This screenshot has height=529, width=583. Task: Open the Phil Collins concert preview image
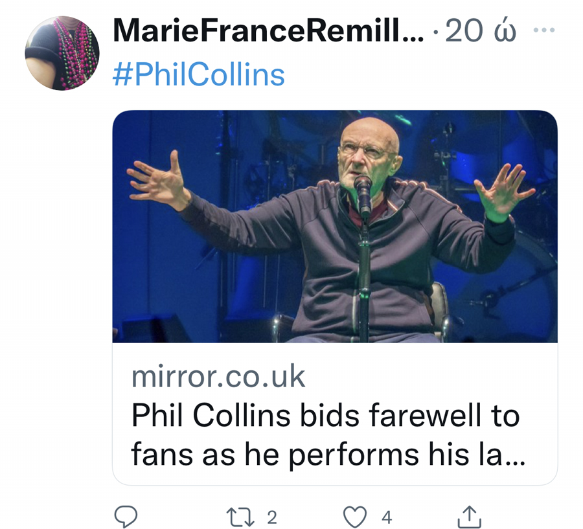point(335,227)
